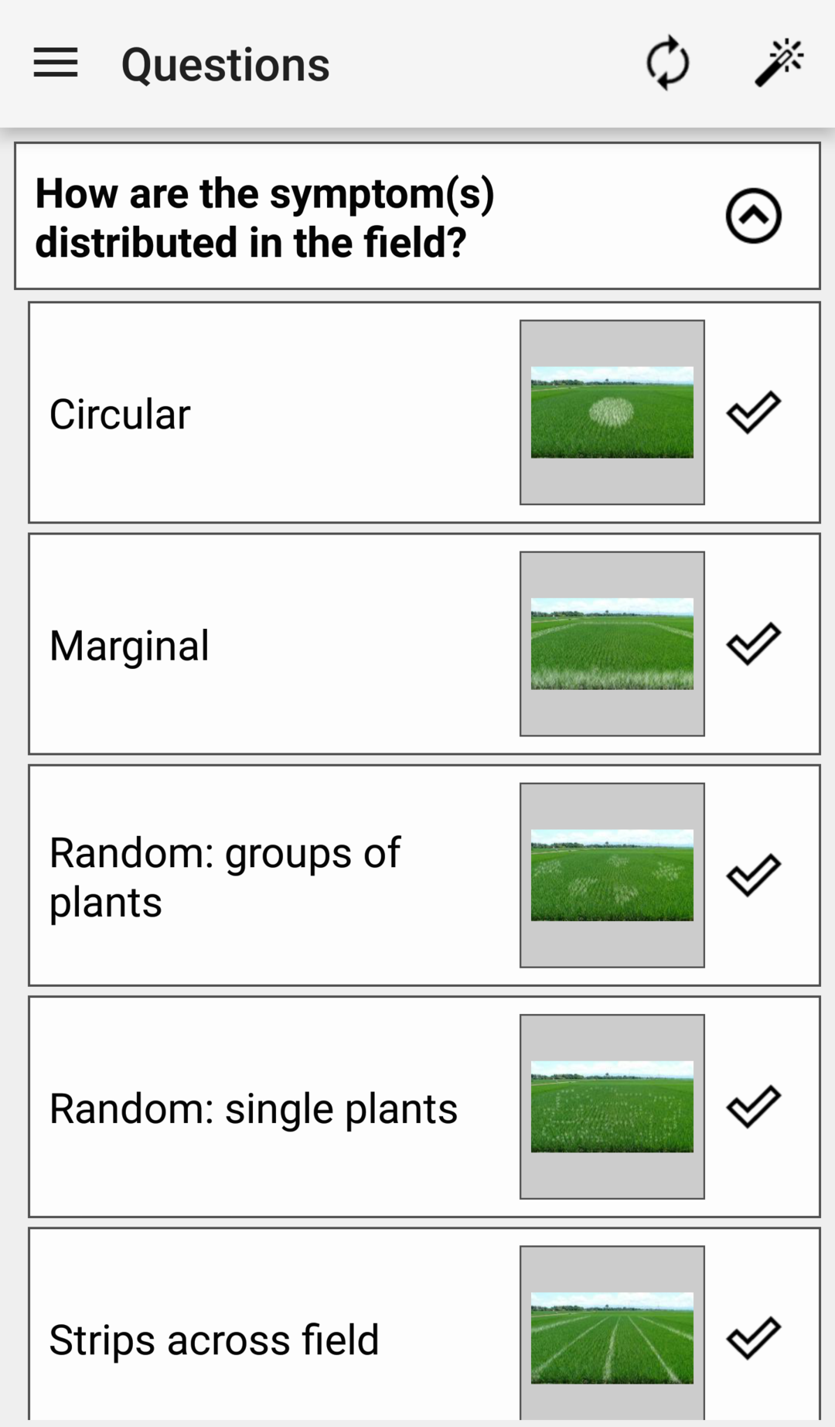The image size is (835, 1427).
Task: Select the Strips across field label
Action: pos(214,1340)
